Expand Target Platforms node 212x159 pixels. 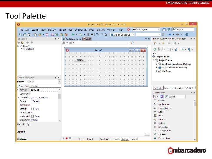(157, 67)
